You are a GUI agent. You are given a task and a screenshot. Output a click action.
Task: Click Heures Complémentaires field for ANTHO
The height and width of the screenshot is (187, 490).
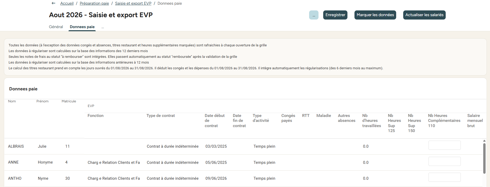[445, 177]
